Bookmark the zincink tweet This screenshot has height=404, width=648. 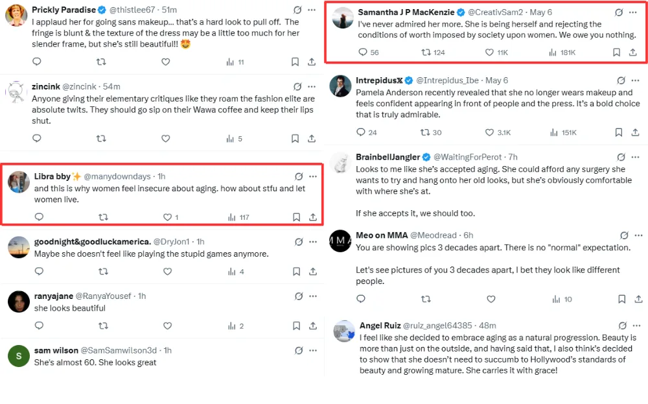[x=295, y=139]
